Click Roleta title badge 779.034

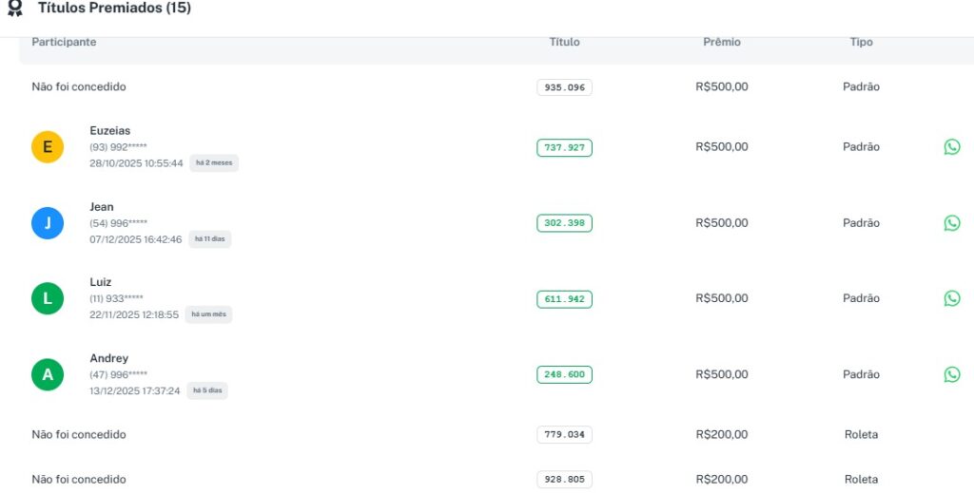coord(564,435)
